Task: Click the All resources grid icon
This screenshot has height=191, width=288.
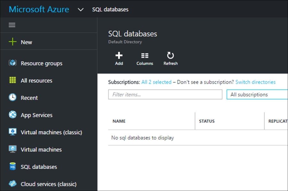Action: coord(12,80)
